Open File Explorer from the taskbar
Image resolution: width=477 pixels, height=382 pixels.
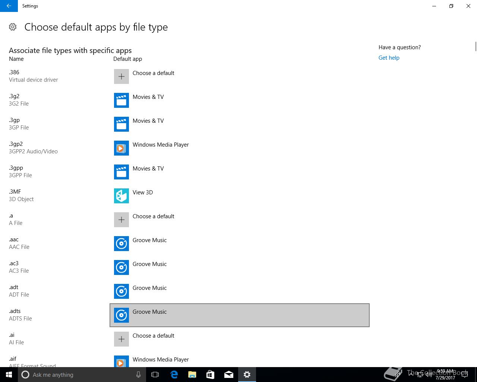tap(192, 375)
